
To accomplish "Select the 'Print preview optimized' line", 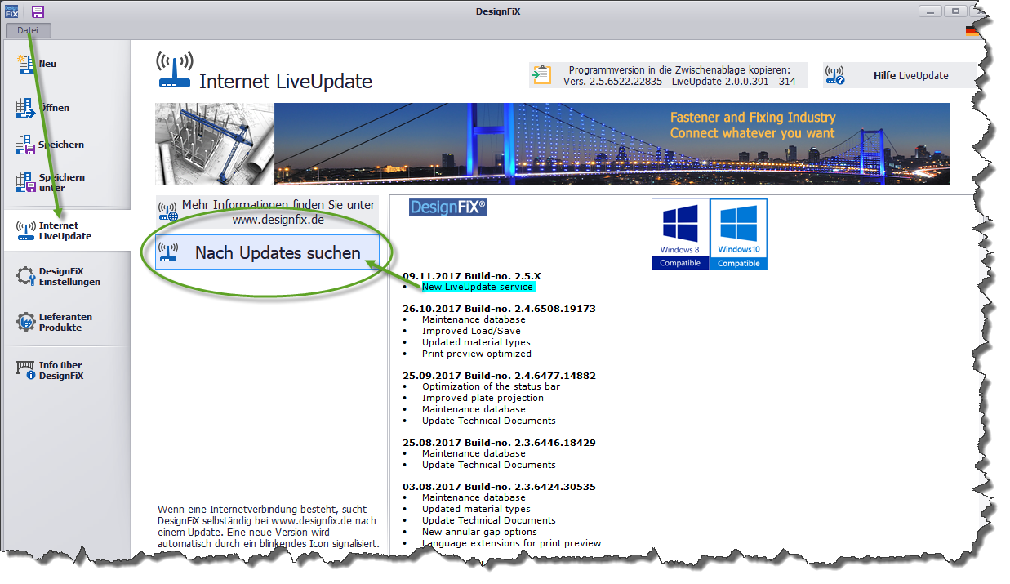I will coord(477,354).
